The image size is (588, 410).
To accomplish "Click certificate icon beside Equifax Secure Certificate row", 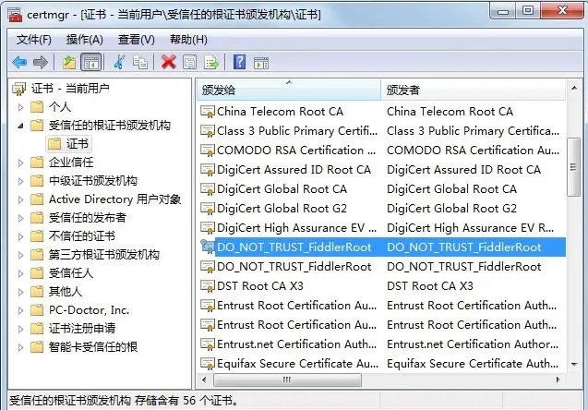I will point(208,363).
